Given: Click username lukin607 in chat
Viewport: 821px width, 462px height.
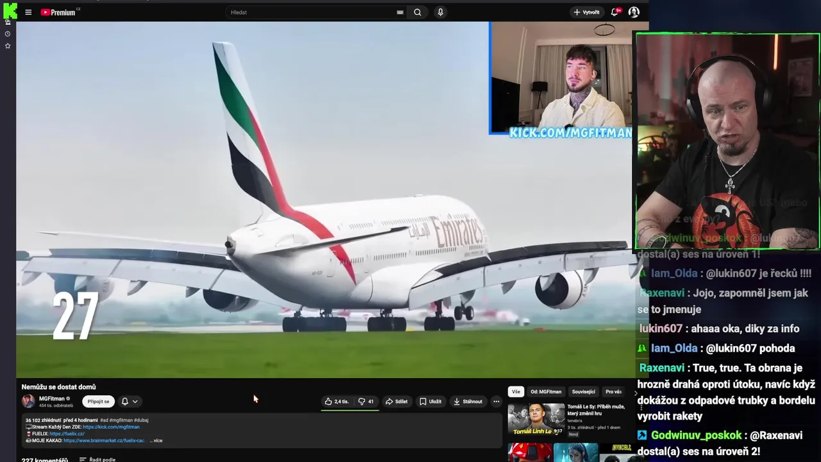Looking at the screenshot, I should coord(661,329).
